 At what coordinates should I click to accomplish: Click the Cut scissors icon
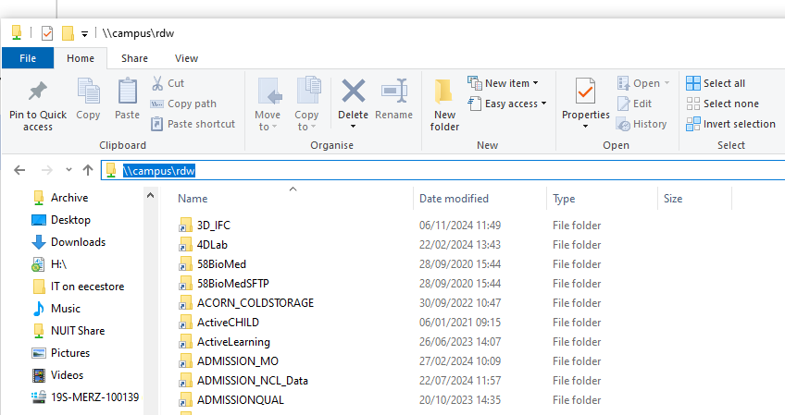point(157,83)
